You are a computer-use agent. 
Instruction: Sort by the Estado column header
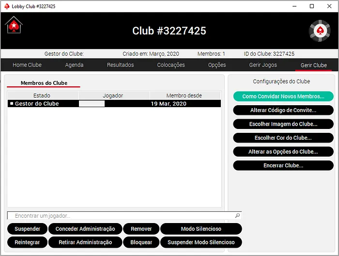tap(43, 96)
